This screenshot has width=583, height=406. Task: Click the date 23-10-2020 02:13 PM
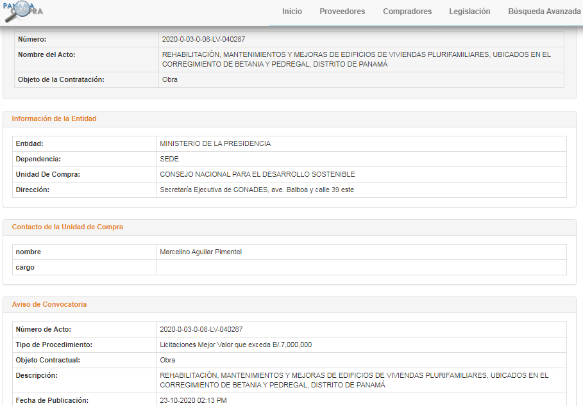pos(193,400)
